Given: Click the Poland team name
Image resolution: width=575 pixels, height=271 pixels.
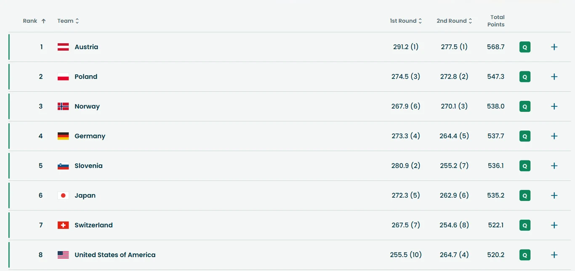Looking at the screenshot, I should pyautogui.click(x=86, y=77).
